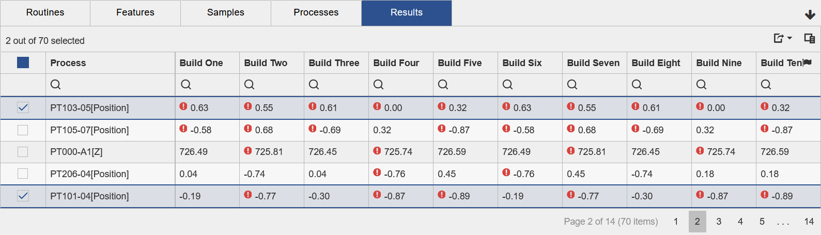The width and height of the screenshot is (821, 235).
Task: Click the search icon under the Process column
Action: pyautogui.click(x=56, y=84)
